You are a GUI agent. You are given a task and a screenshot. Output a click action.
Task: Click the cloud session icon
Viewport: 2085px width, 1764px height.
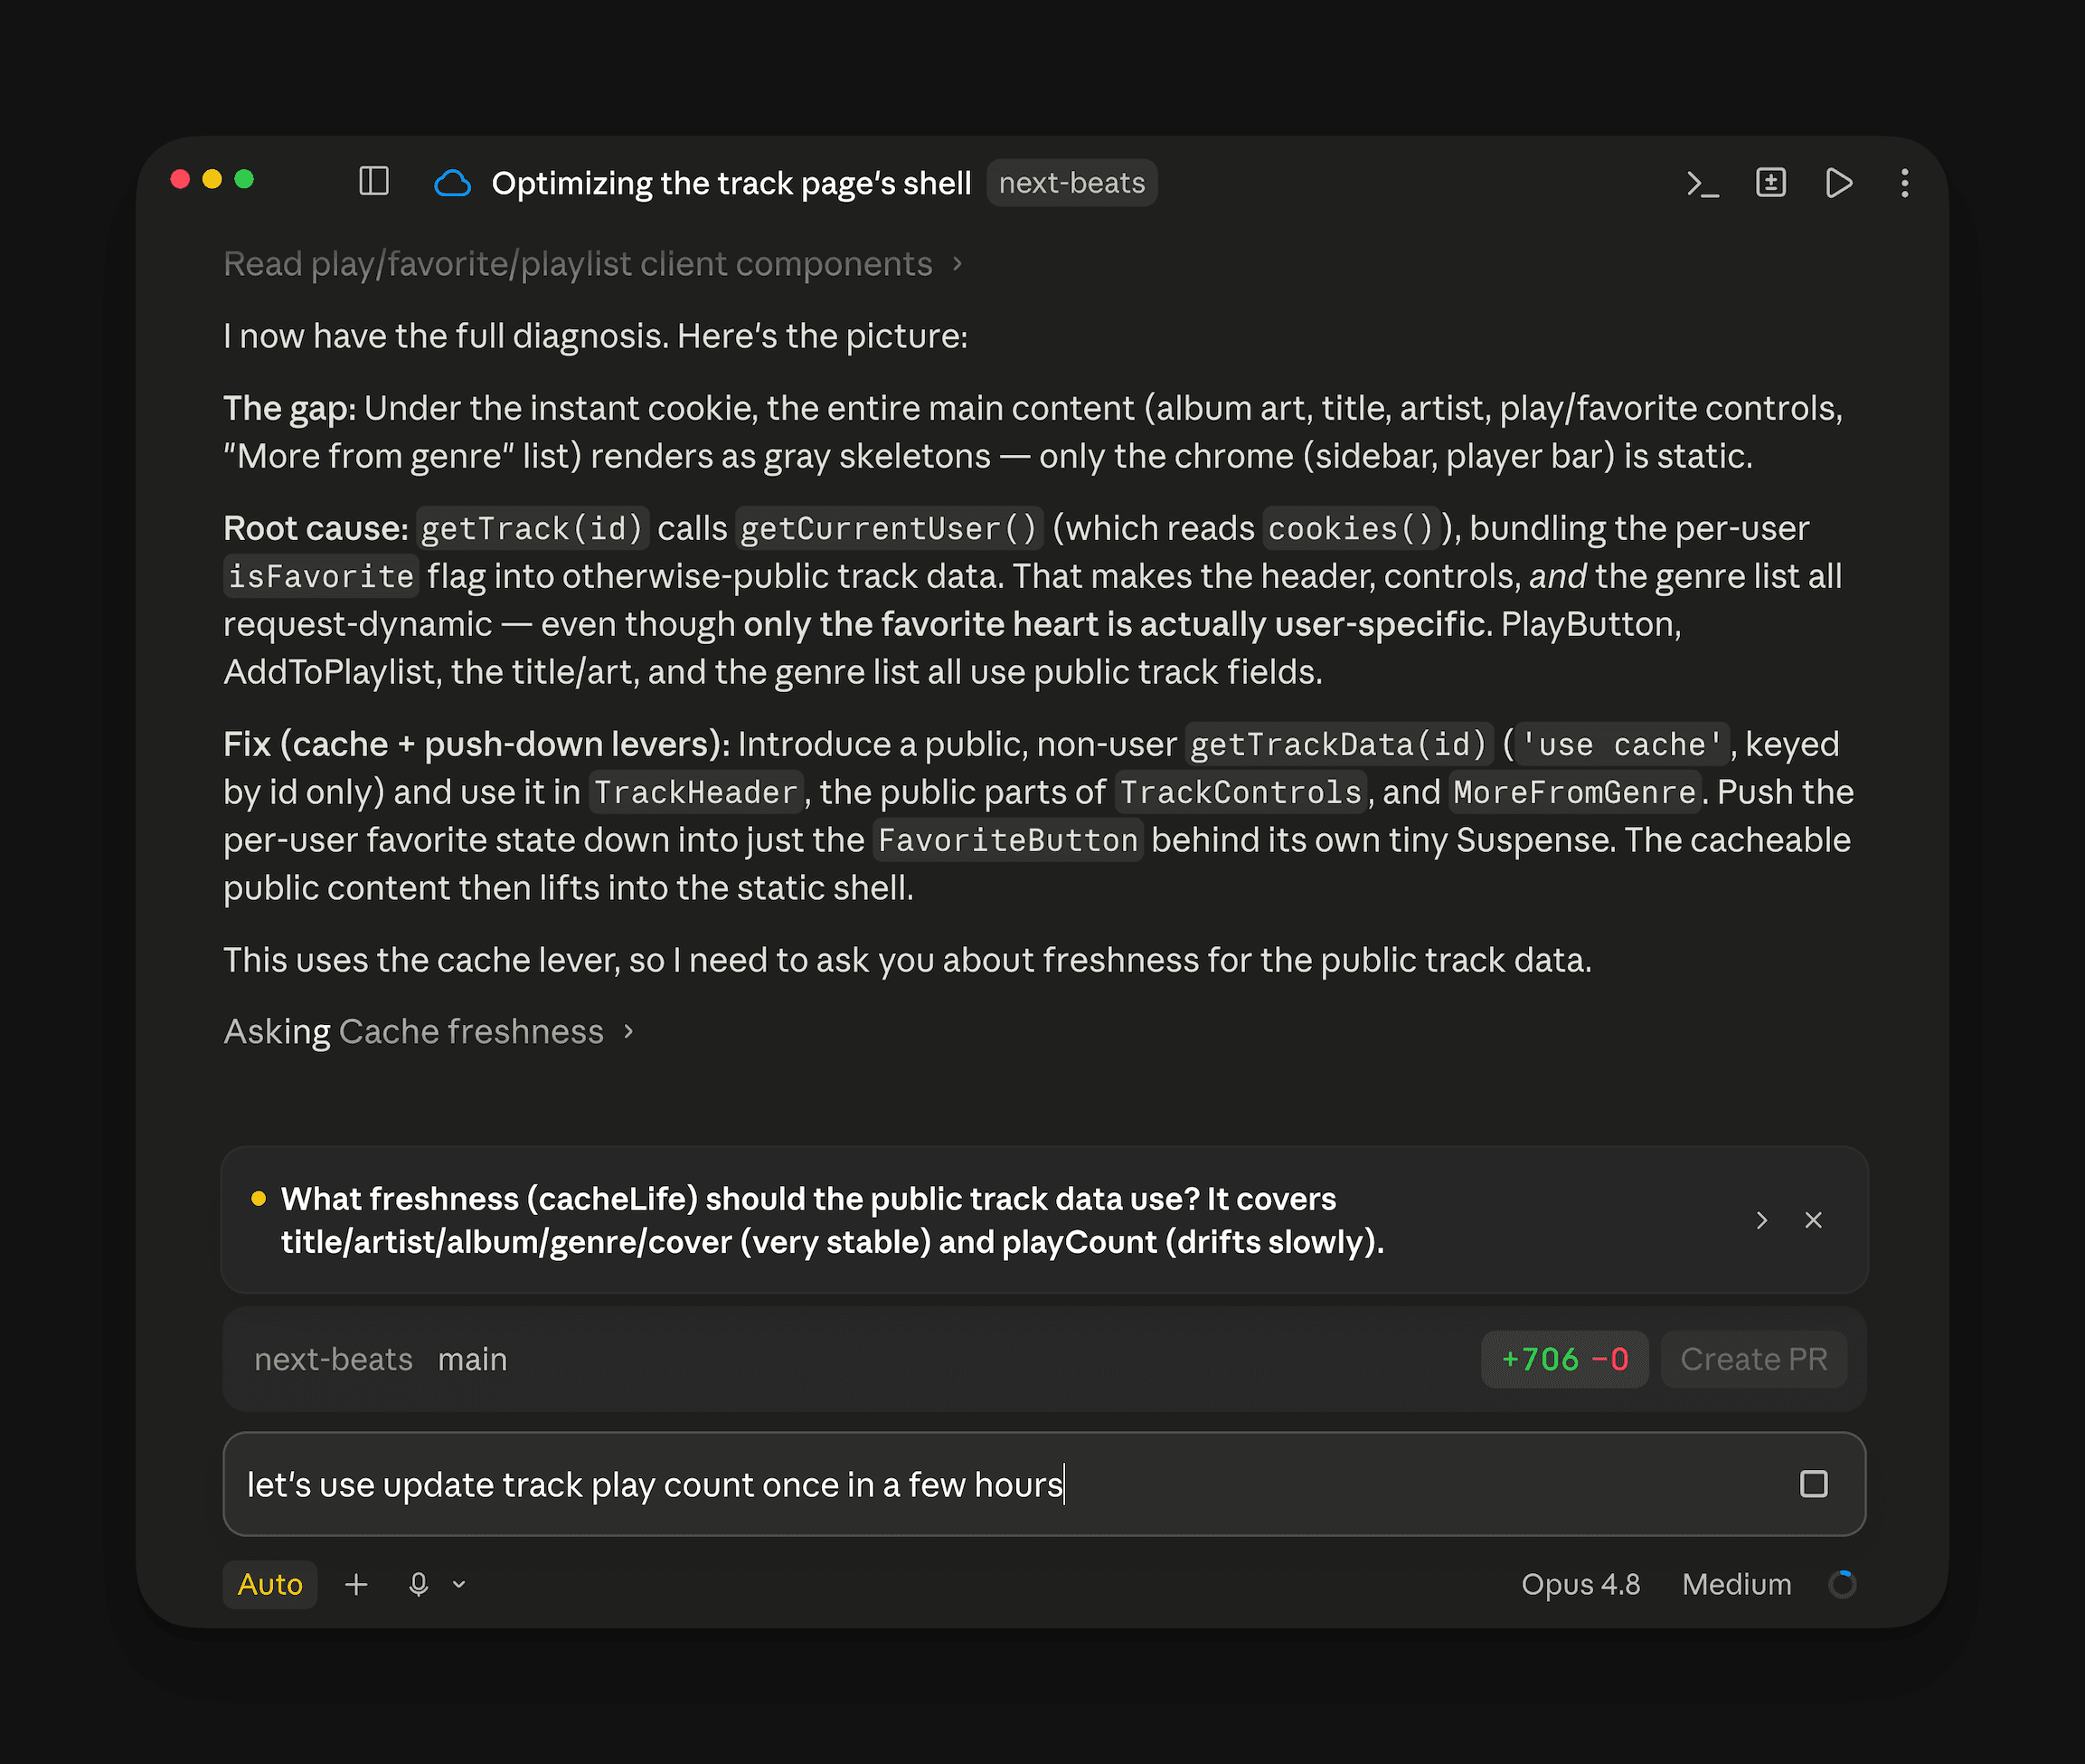(453, 183)
